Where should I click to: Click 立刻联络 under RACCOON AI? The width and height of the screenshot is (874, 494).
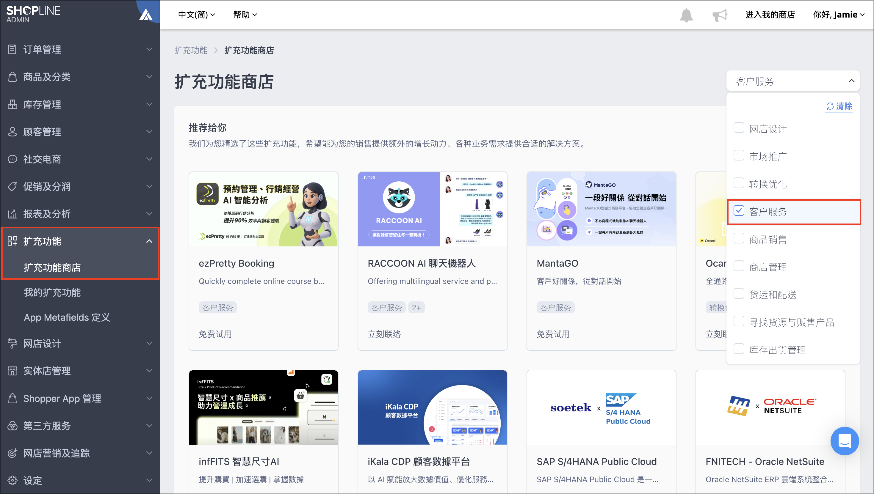coord(384,334)
